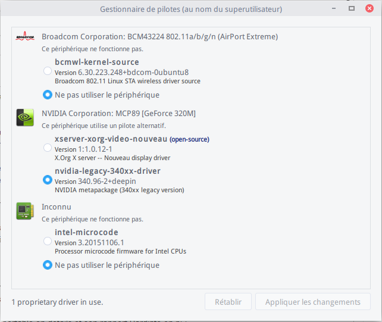Click Appliquer les changements button
Image resolution: width=382 pixels, height=322 pixels.
pyautogui.click(x=313, y=302)
